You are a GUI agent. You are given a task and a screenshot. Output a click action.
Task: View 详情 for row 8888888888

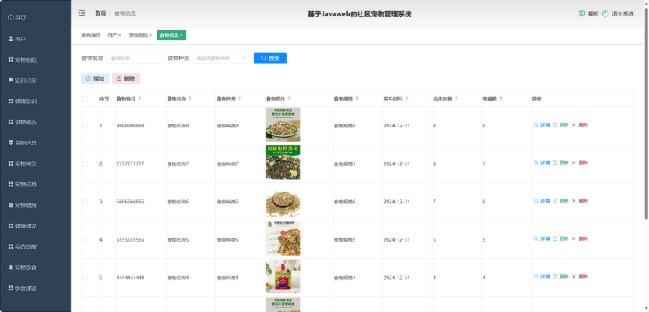pyautogui.click(x=542, y=125)
